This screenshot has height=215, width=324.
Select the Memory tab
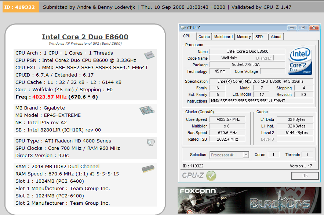click(x=244, y=37)
